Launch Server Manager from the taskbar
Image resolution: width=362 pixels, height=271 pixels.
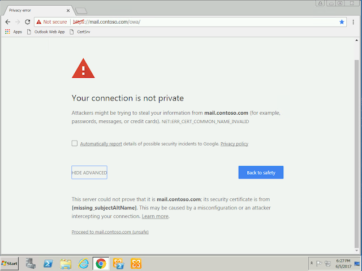31,264
